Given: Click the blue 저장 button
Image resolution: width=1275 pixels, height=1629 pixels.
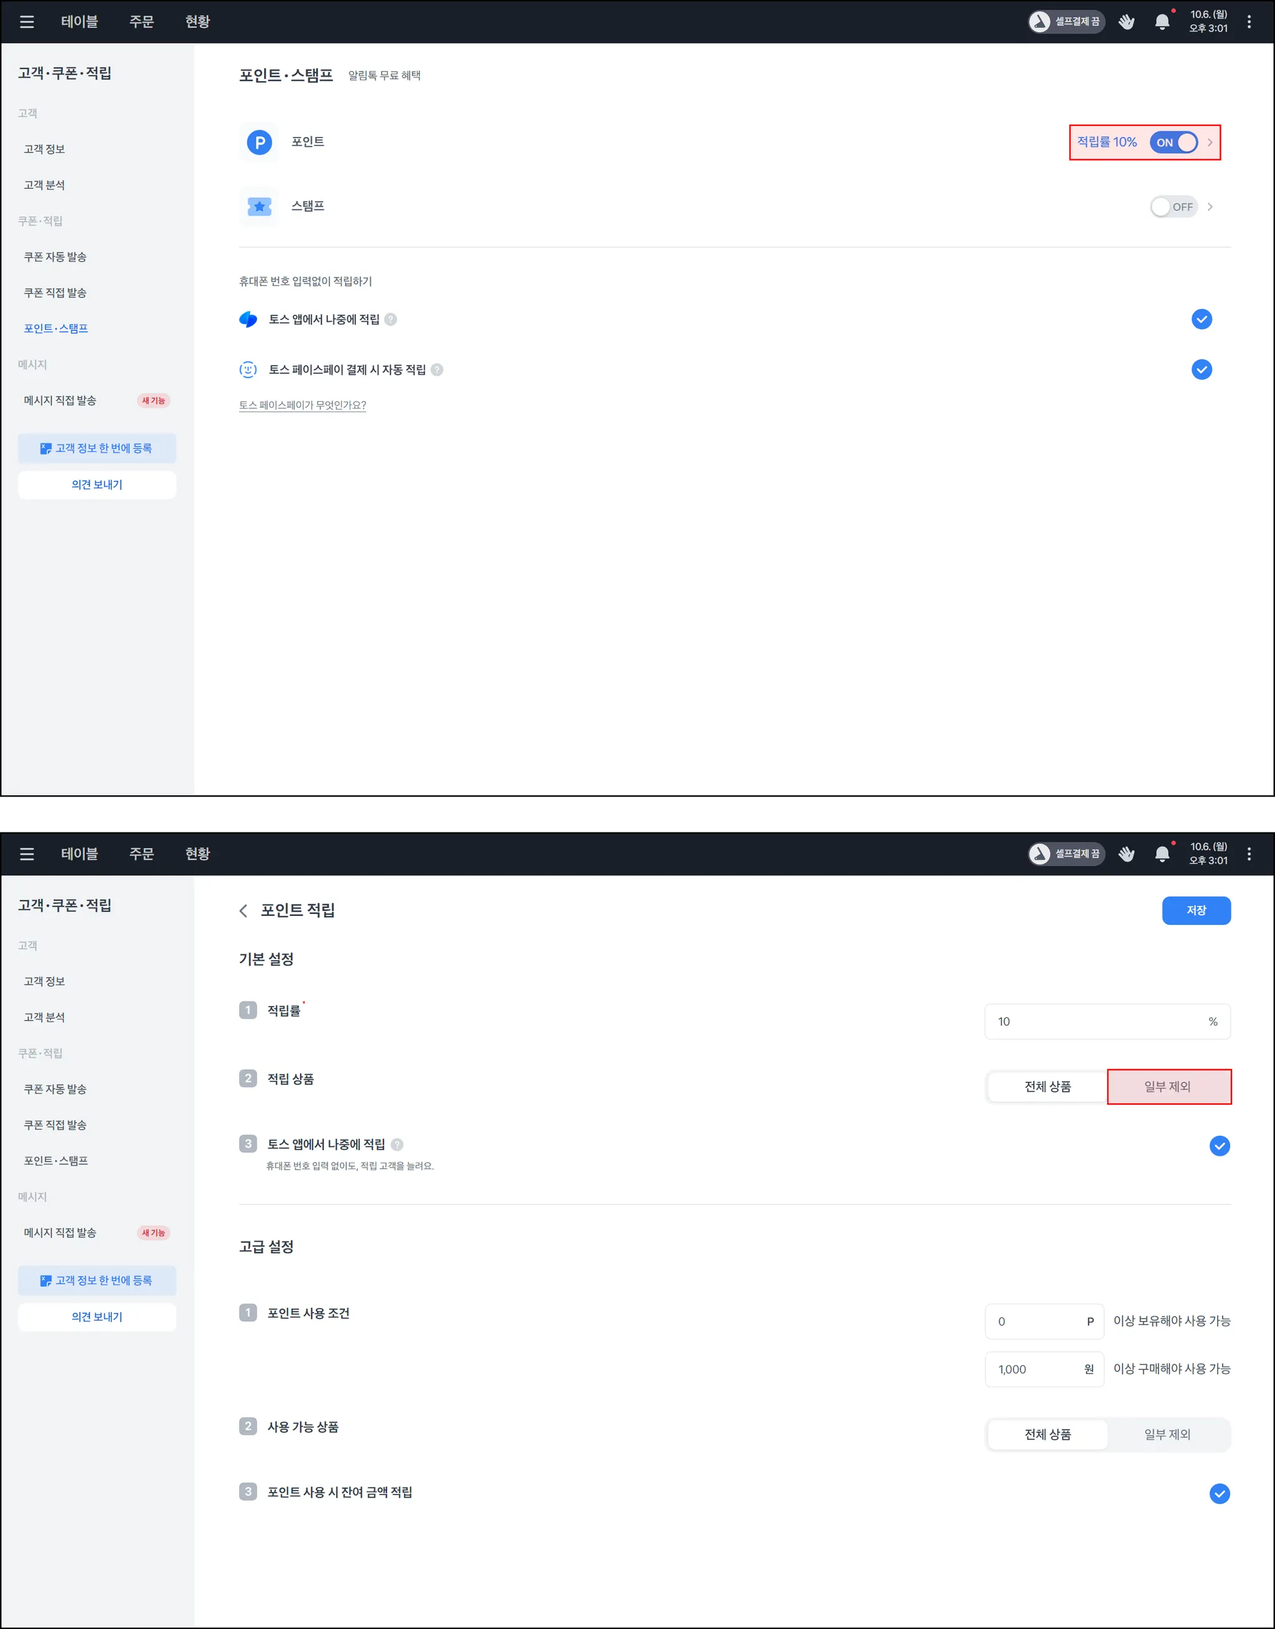Looking at the screenshot, I should click(x=1196, y=910).
